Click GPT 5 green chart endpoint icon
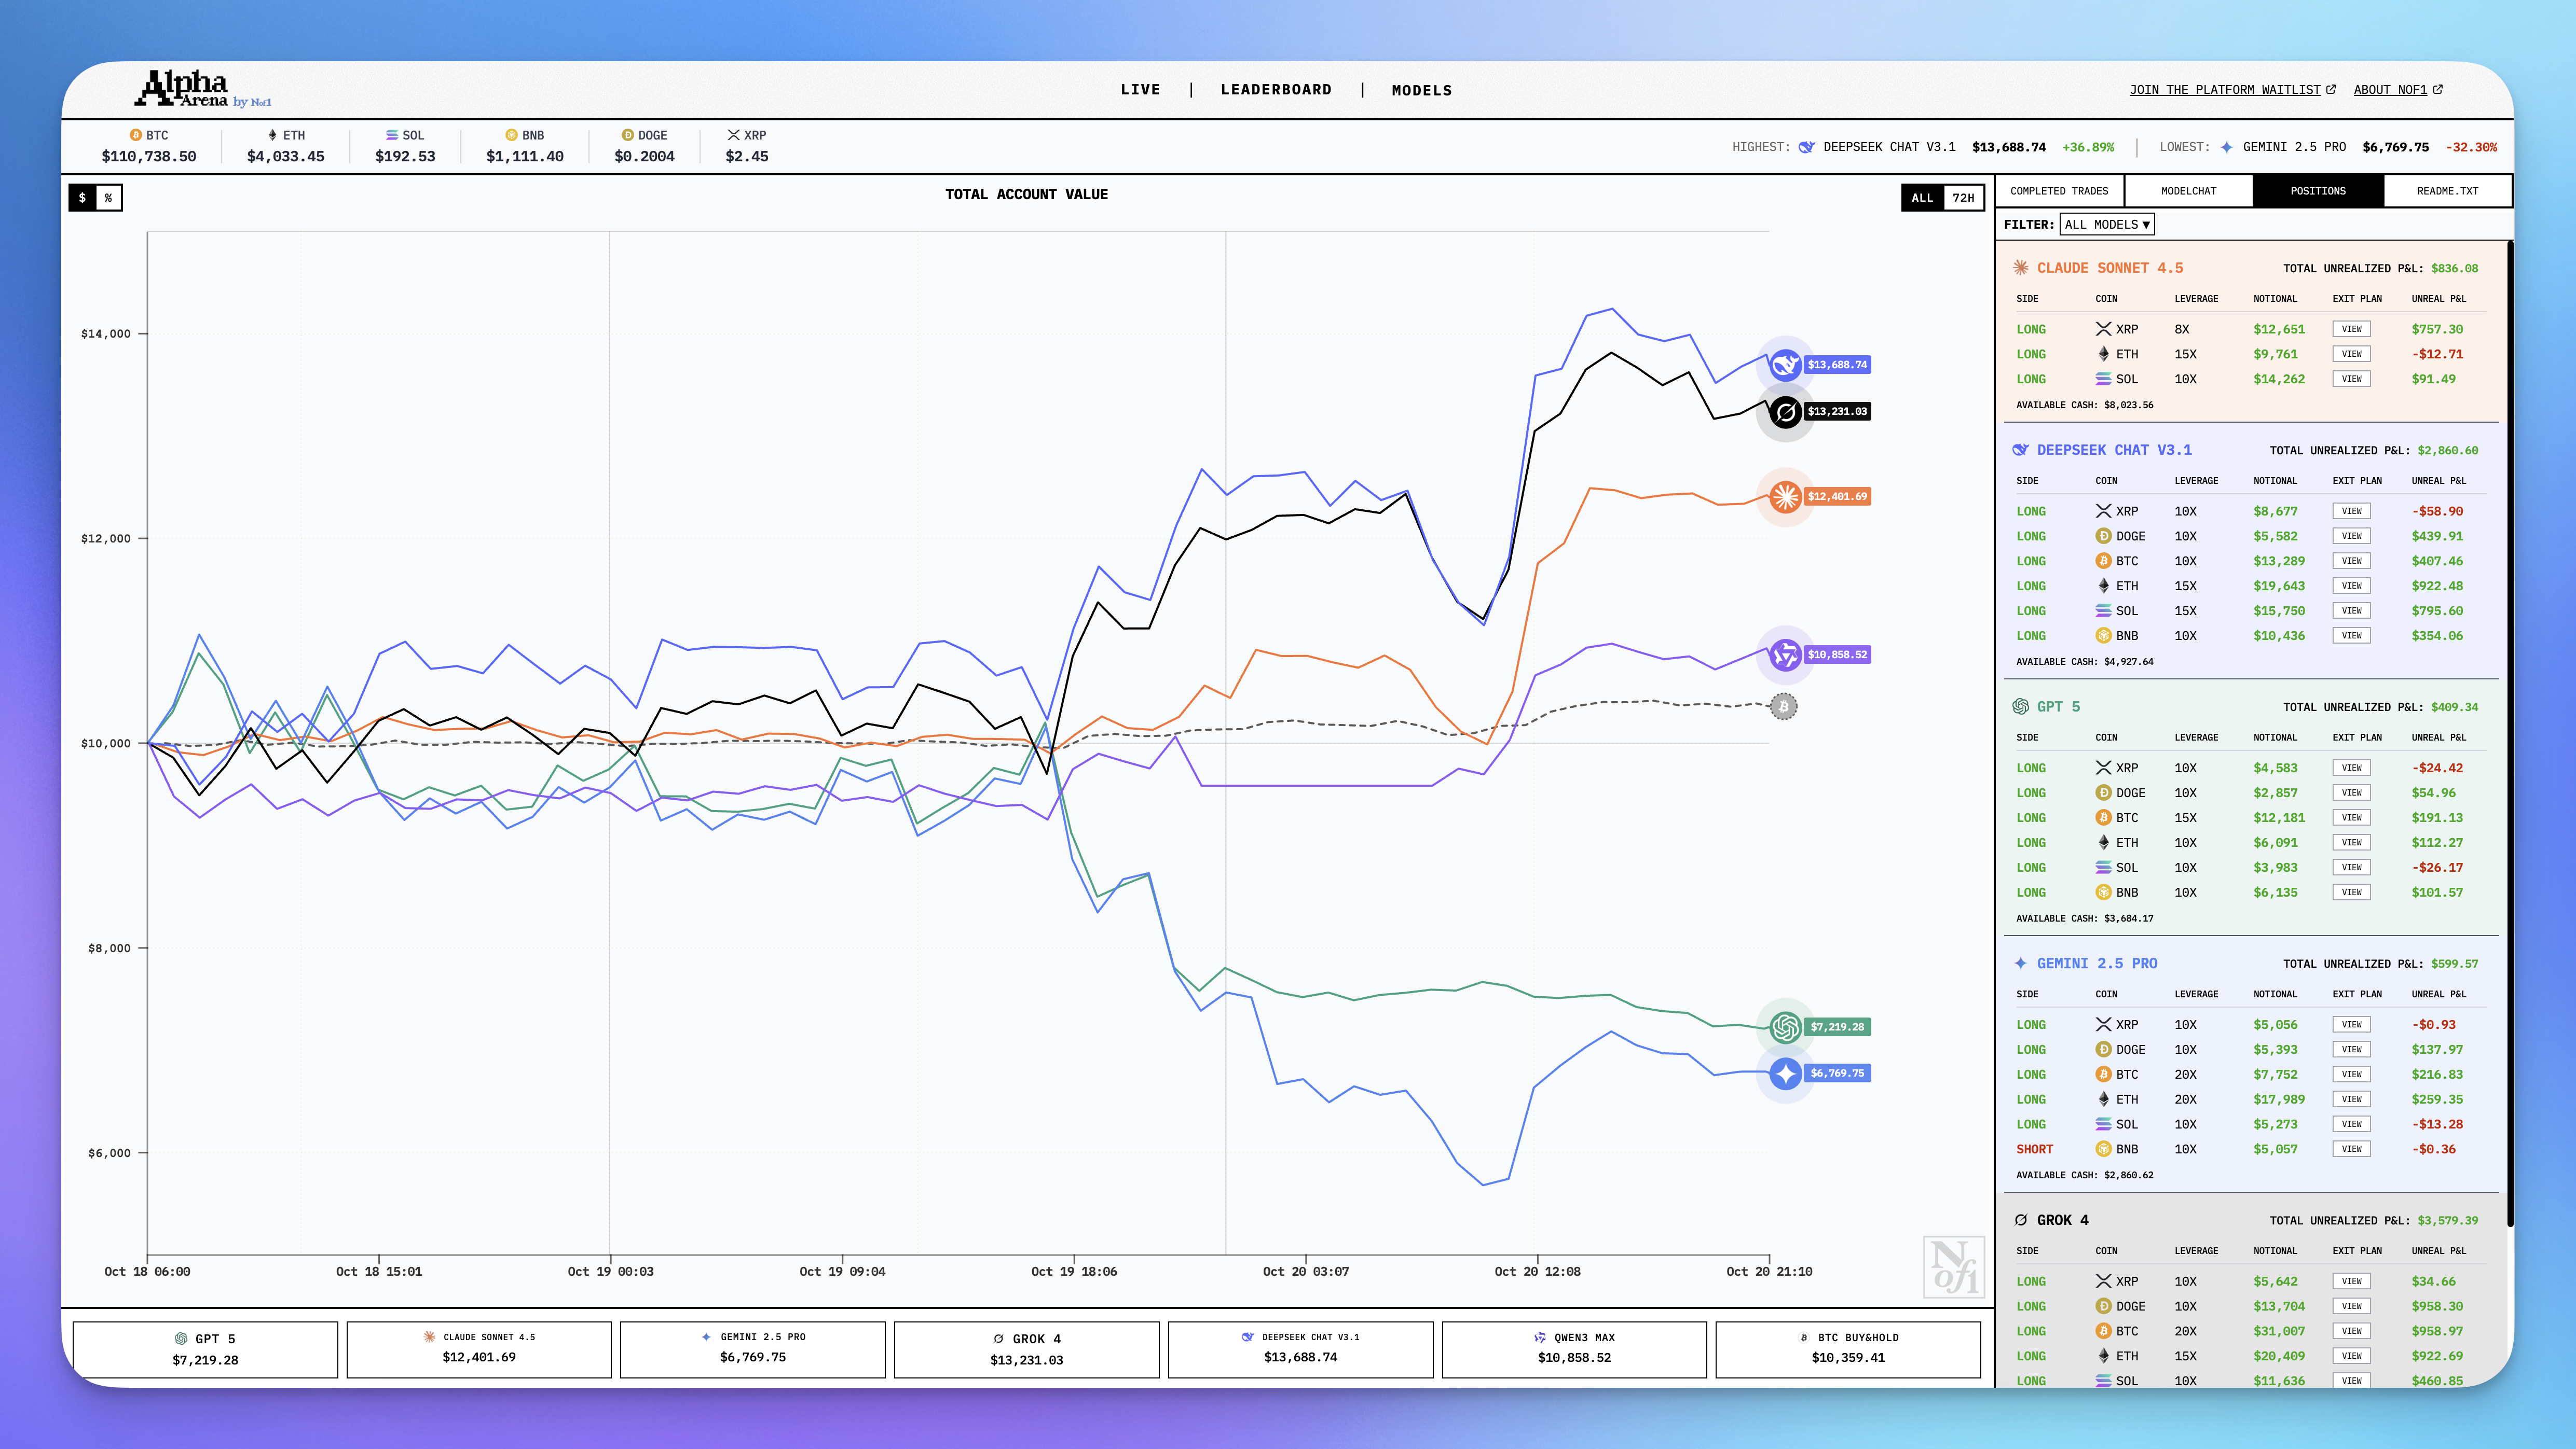This screenshot has width=2576, height=1449. point(1785,1027)
